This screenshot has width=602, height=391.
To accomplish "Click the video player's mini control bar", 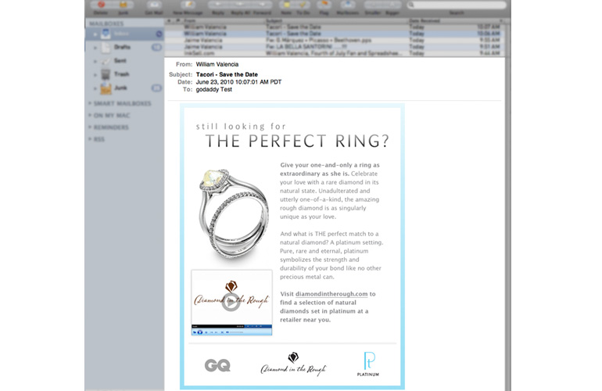I will (x=231, y=332).
